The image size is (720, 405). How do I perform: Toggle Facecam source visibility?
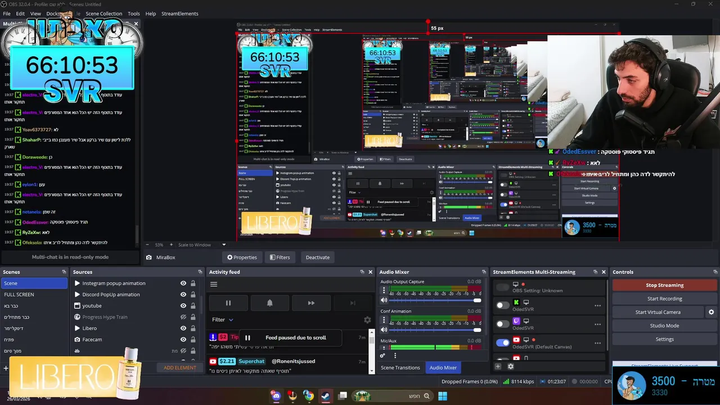[x=183, y=340]
